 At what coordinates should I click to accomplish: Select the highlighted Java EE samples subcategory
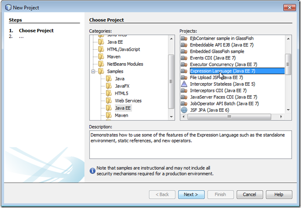pyautogui.click(x=123, y=108)
